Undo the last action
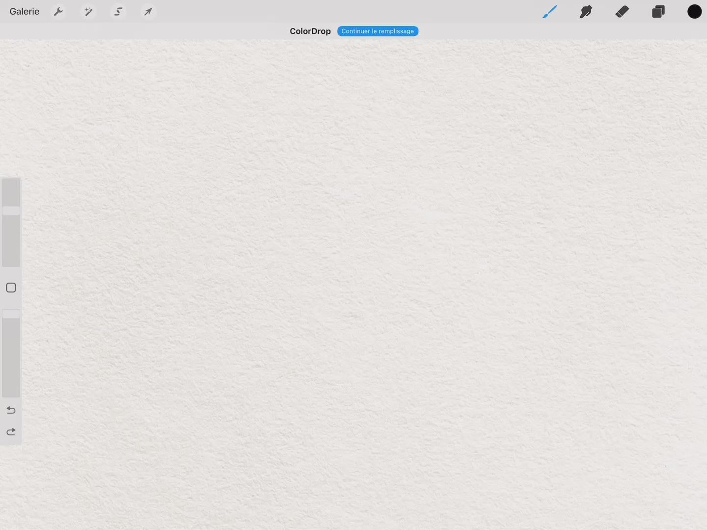Screen dimensions: 707x530 (x=11, y=410)
